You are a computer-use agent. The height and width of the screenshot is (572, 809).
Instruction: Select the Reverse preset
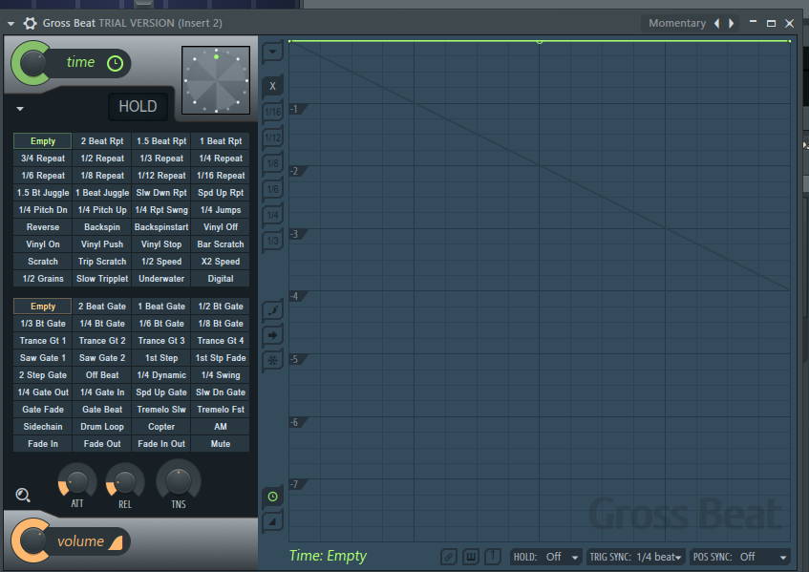43,227
